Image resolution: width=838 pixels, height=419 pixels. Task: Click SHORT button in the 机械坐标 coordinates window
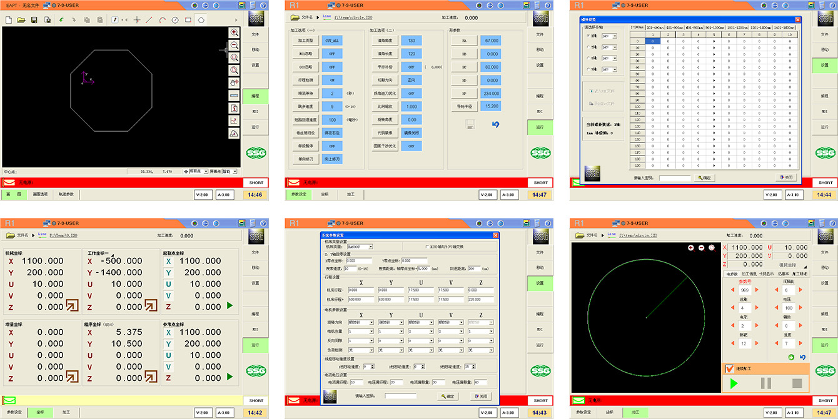tap(256, 400)
